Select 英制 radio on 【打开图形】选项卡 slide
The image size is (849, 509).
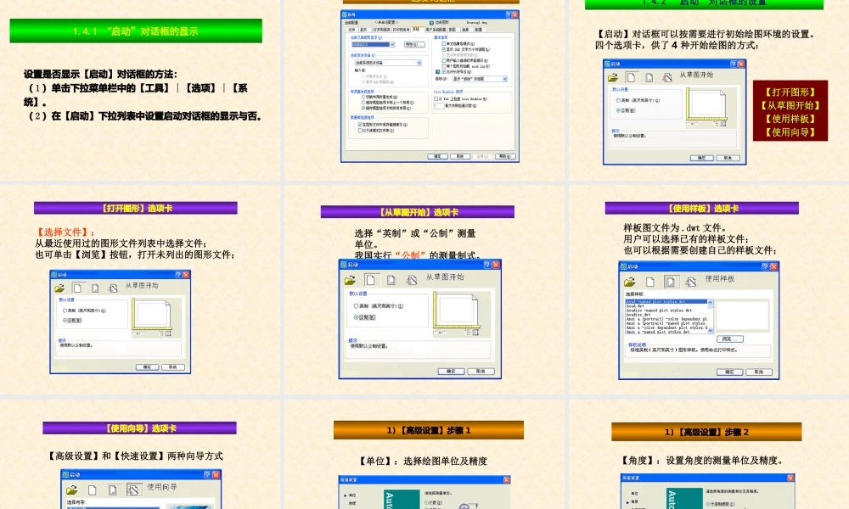[65, 310]
